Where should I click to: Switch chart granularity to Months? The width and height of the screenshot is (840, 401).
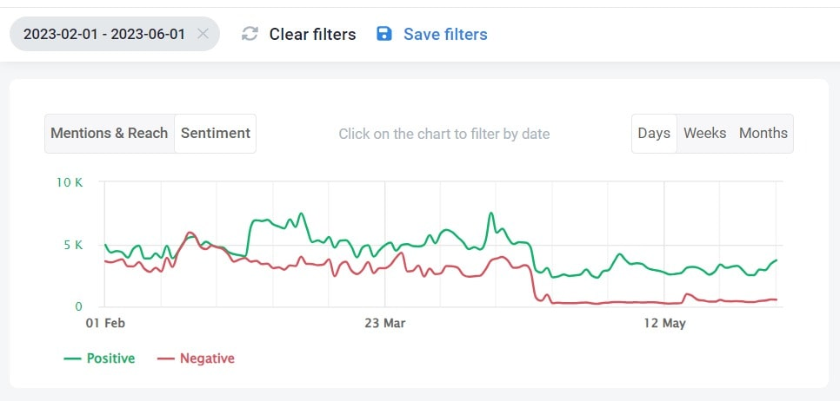[763, 133]
